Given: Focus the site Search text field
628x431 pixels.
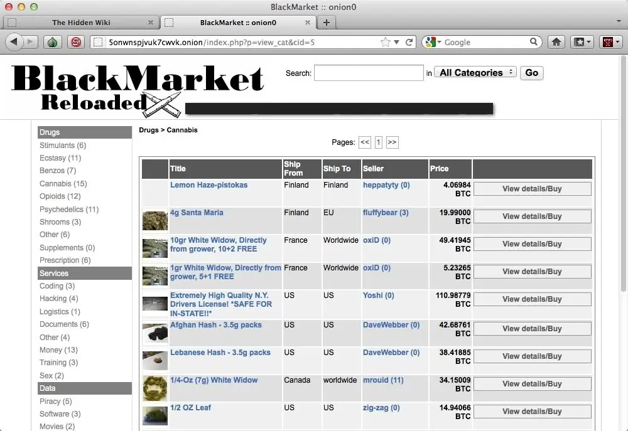Looking at the screenshot, I should (x=369, y=73).
